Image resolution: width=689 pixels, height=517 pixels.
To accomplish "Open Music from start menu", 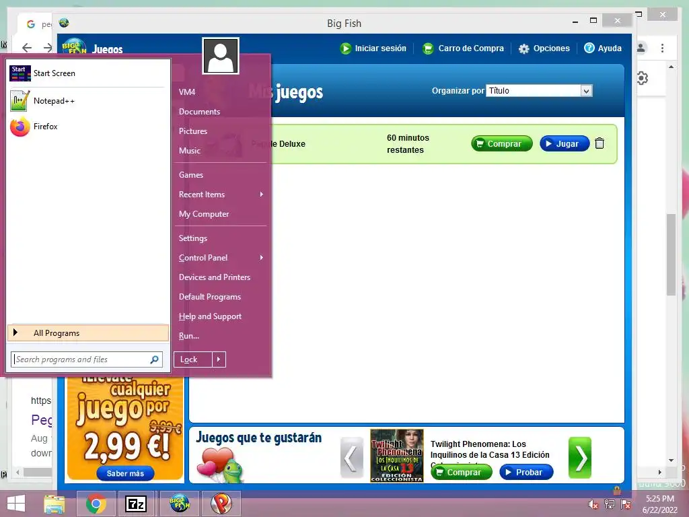I will (221, 150).
